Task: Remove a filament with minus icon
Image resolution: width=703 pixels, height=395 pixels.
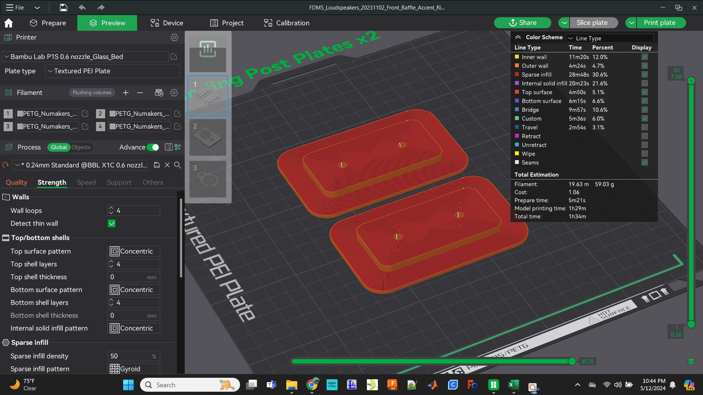Action: pos(140,93)
